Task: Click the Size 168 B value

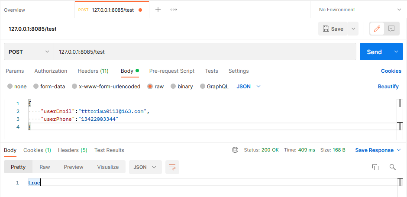Action: [x=339, y=150]
